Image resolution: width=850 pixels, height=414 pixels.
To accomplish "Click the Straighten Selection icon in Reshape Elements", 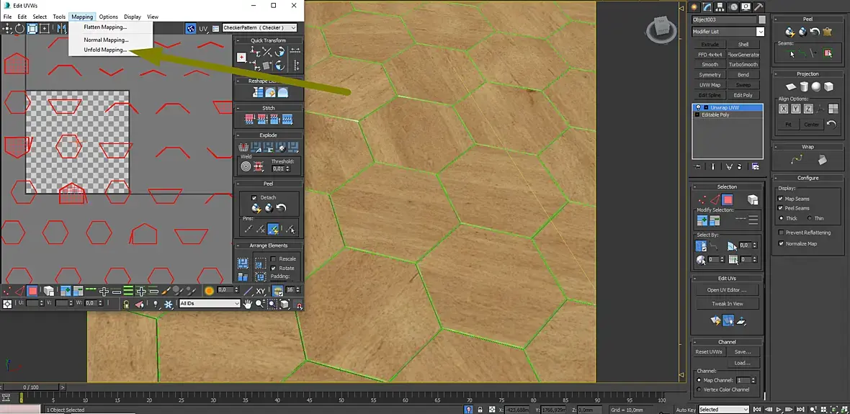I will (x=257, y=93).
